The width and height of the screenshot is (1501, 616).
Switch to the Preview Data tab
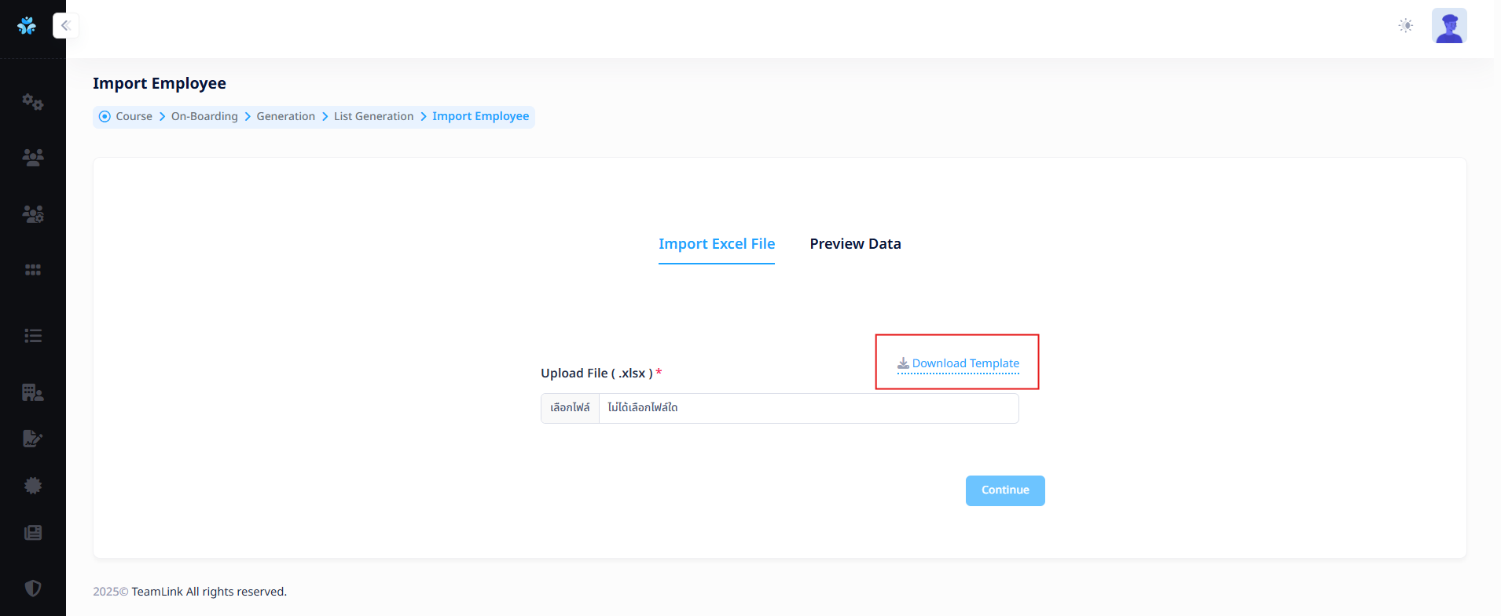(855, 244)
